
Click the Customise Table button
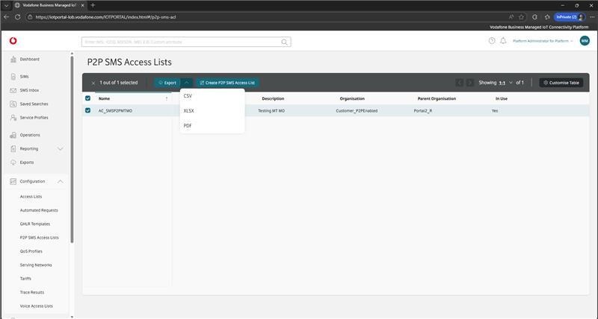click(x=561, y=83)
